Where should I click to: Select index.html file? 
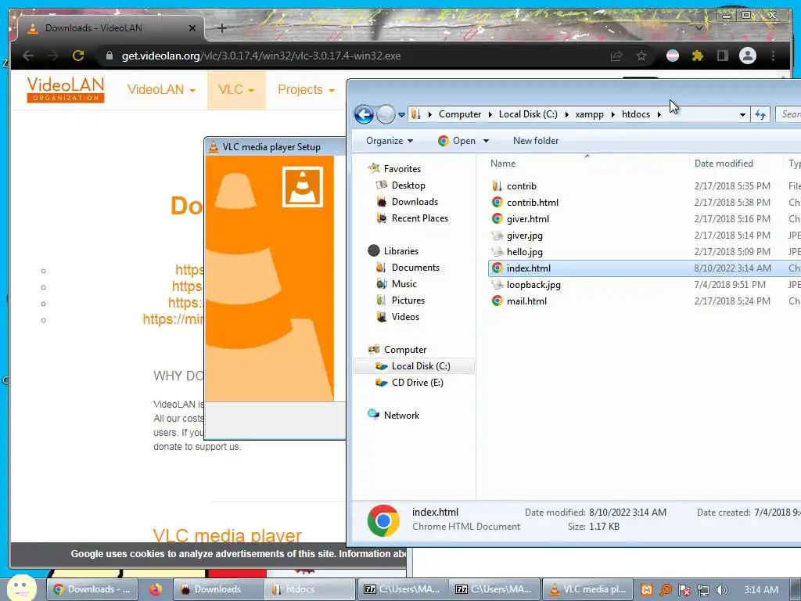645,268
